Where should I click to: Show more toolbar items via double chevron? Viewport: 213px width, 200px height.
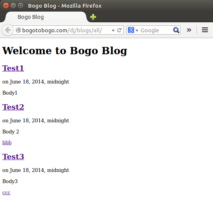189,30
